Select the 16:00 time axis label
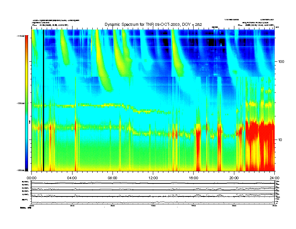 point(194,178)
